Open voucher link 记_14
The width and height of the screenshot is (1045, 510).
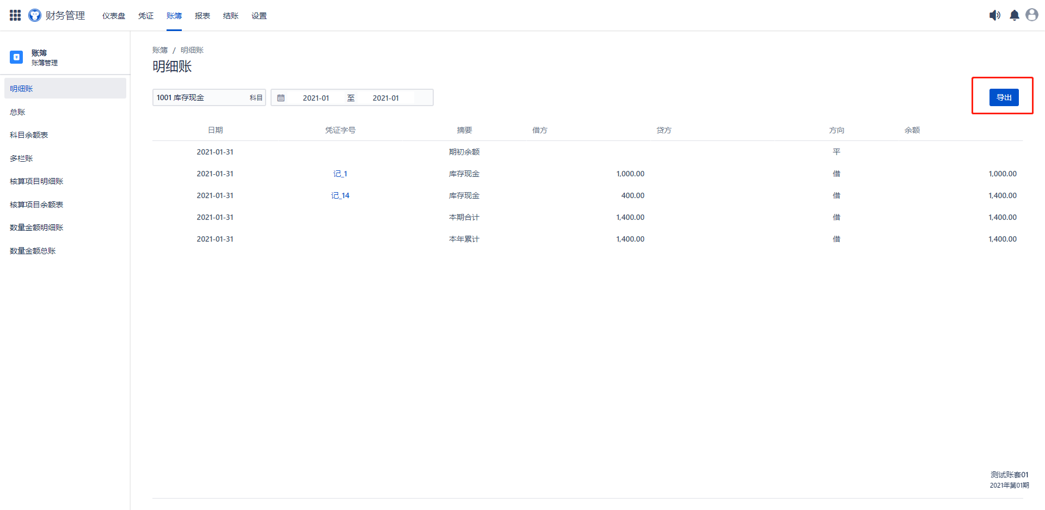click(340, 195)
